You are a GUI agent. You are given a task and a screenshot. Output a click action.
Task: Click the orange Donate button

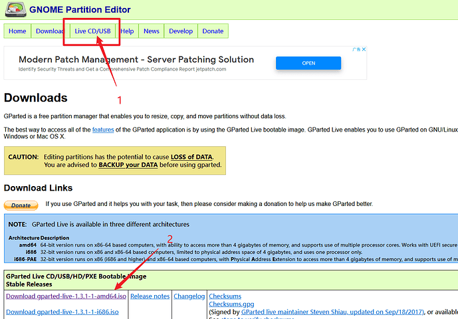21,205
